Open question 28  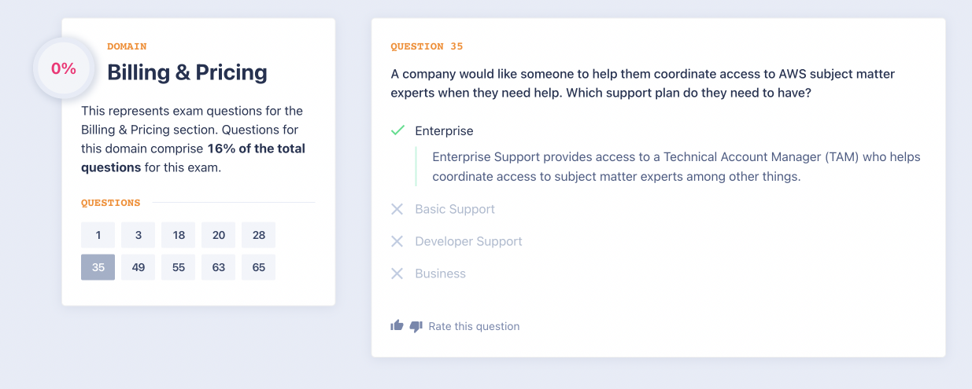[x=258, y=235]
